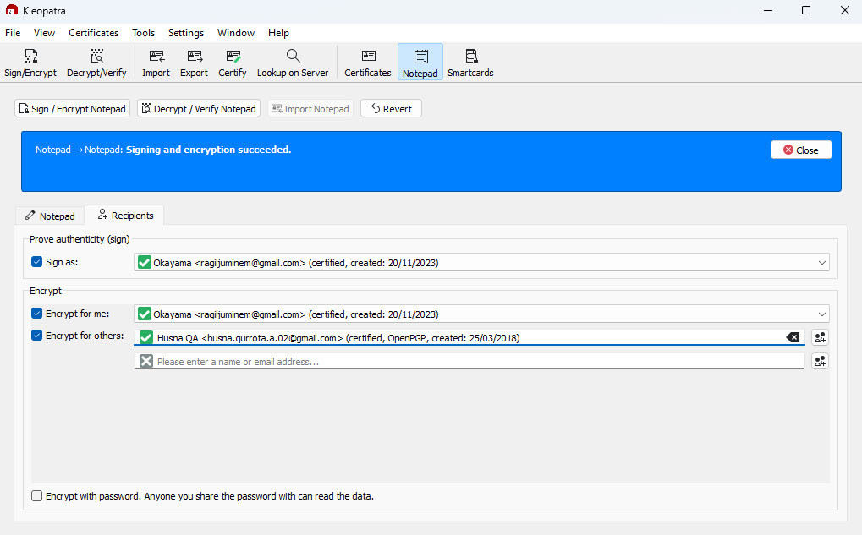
Task: Open the File menu
Action: pyautogui.click(x=13, y=33)
